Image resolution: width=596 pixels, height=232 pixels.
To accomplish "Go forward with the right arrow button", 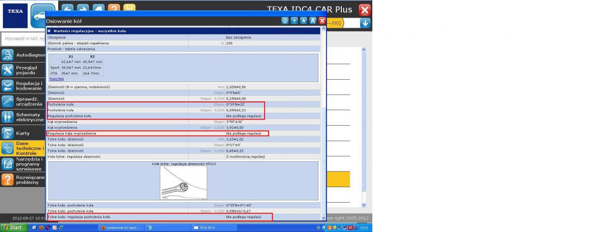I will pos(83,8).
